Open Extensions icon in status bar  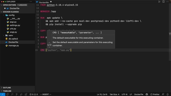click(x=26, y=94)
